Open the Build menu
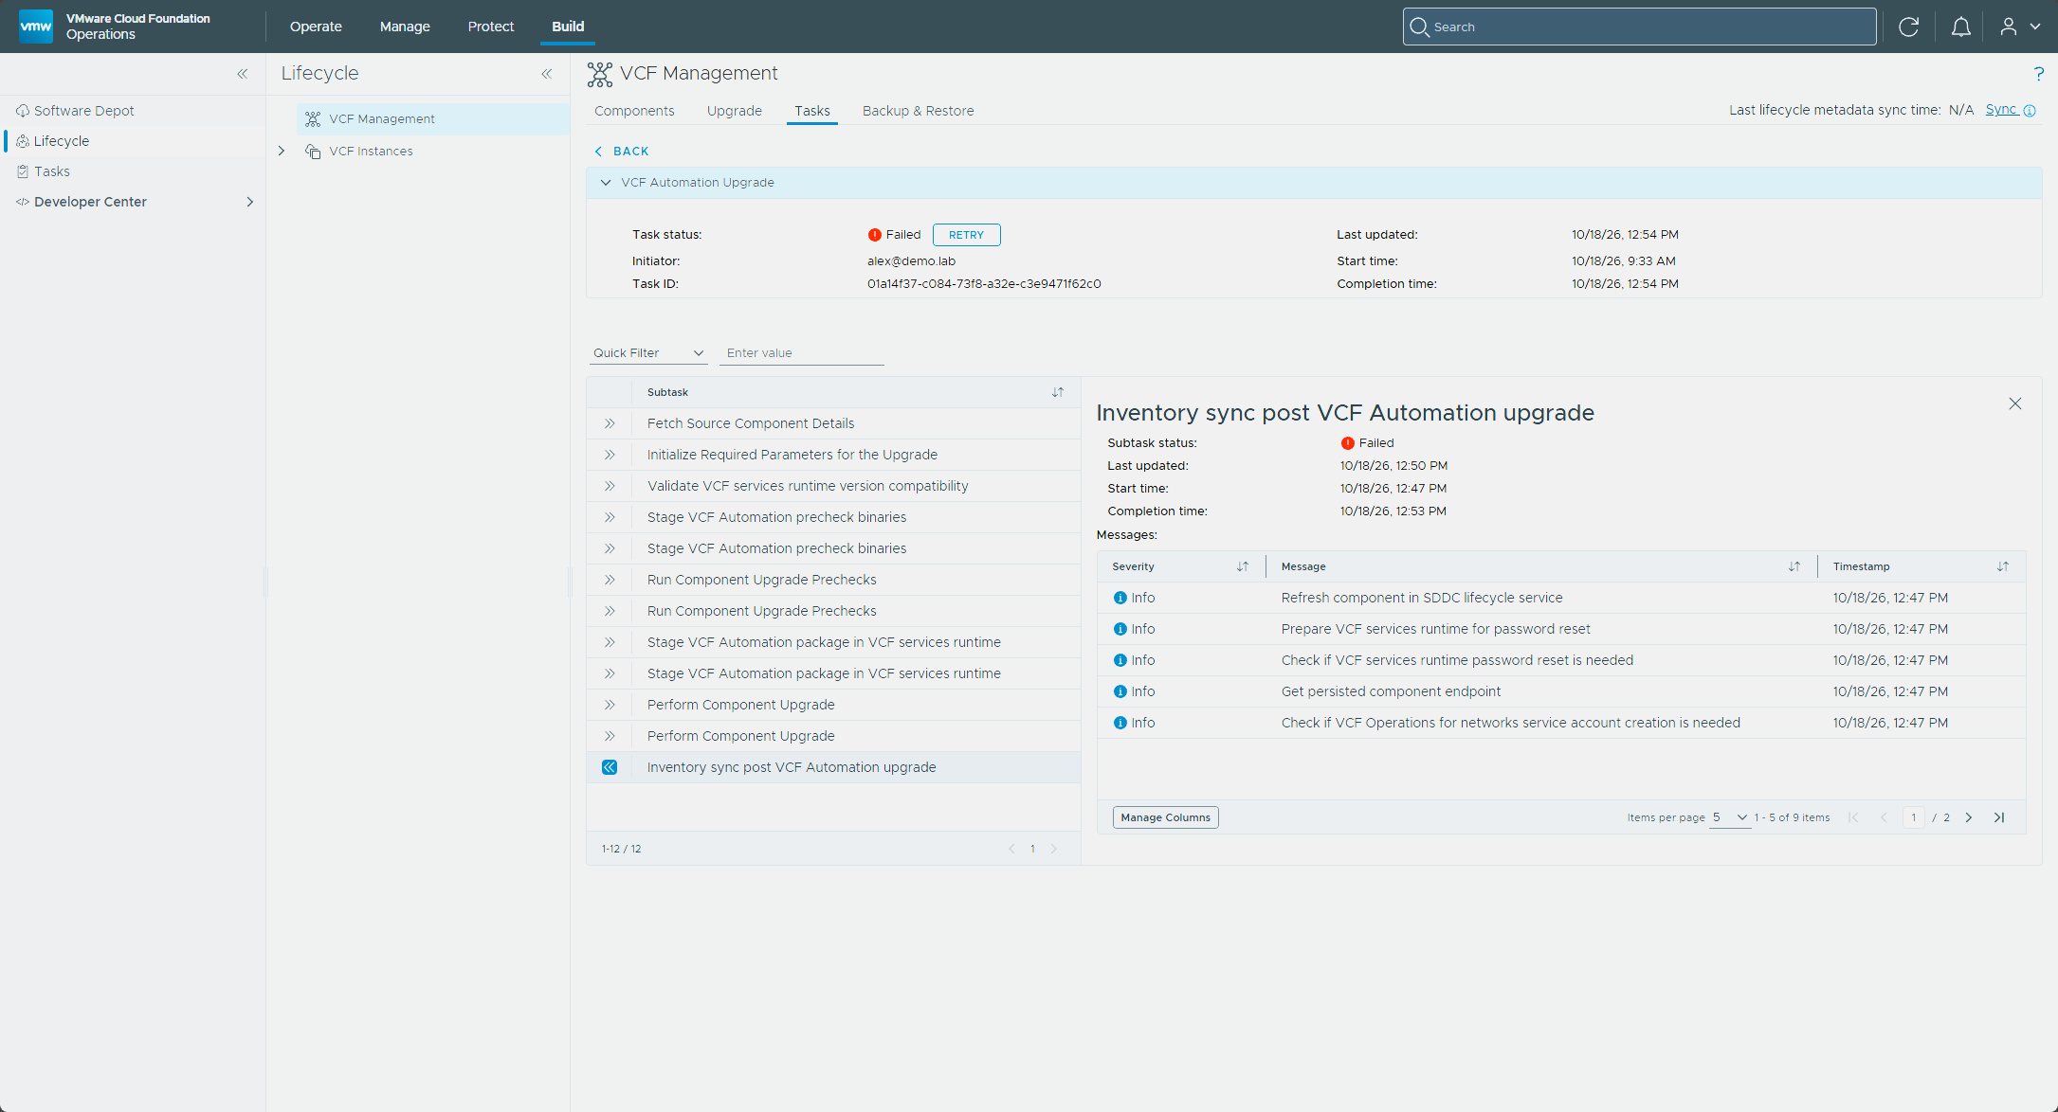This screenshot has height=1112, width=2058. pos(568,27)
